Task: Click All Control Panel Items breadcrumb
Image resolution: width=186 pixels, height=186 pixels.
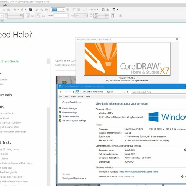Action: pyautogui.click(x=93, y=92)
